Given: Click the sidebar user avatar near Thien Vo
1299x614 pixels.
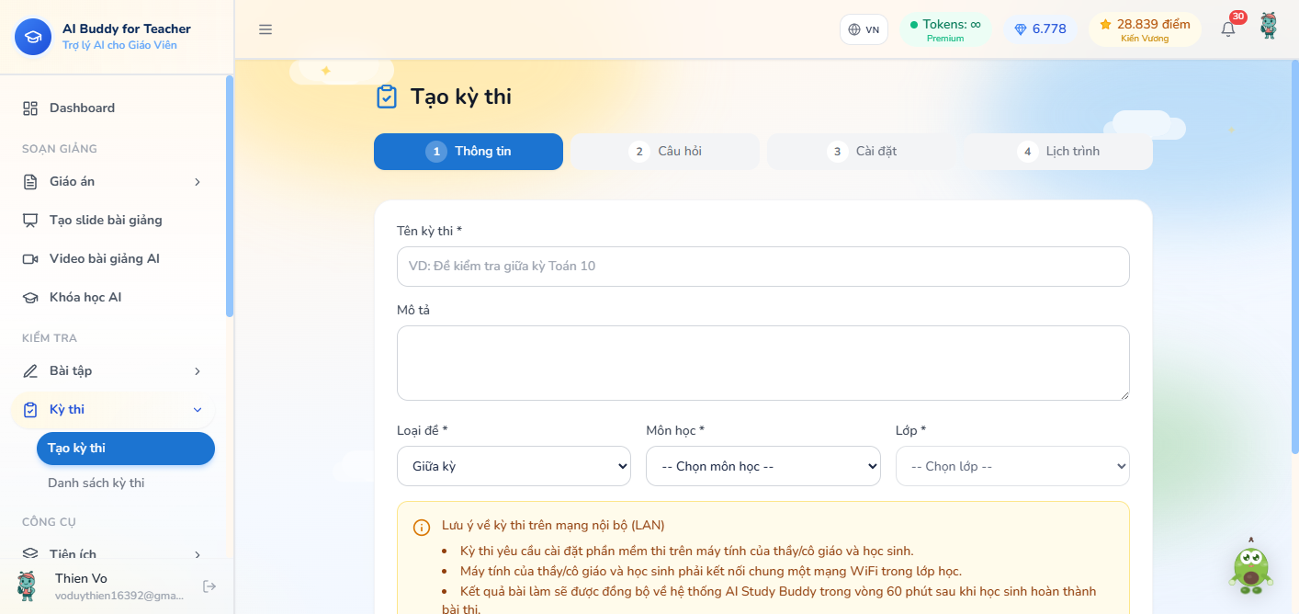Looking at the screenshot, I should pyautogui.click(x=27, y=586).
